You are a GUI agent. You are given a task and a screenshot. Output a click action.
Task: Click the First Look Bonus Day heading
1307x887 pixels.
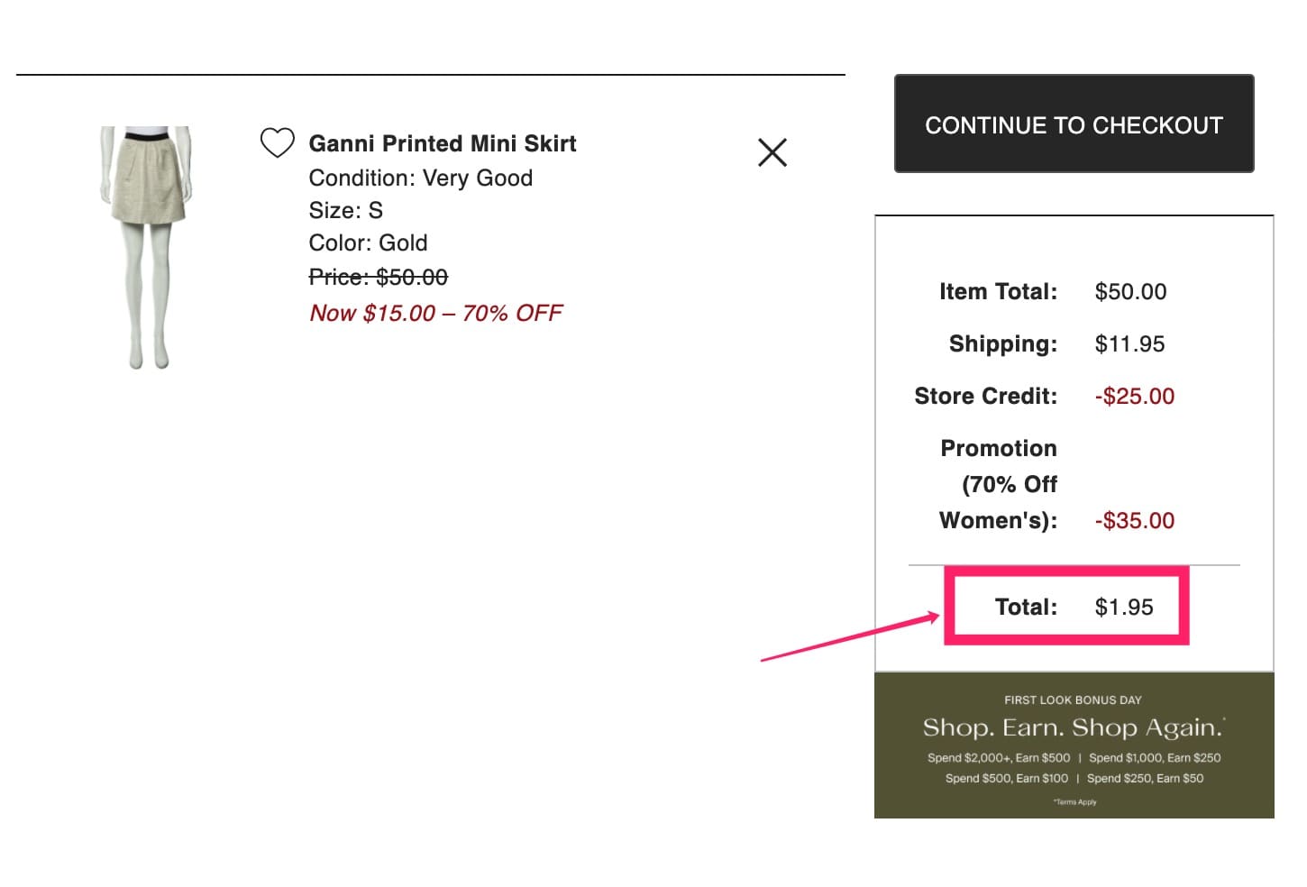tap(1073, 700)
